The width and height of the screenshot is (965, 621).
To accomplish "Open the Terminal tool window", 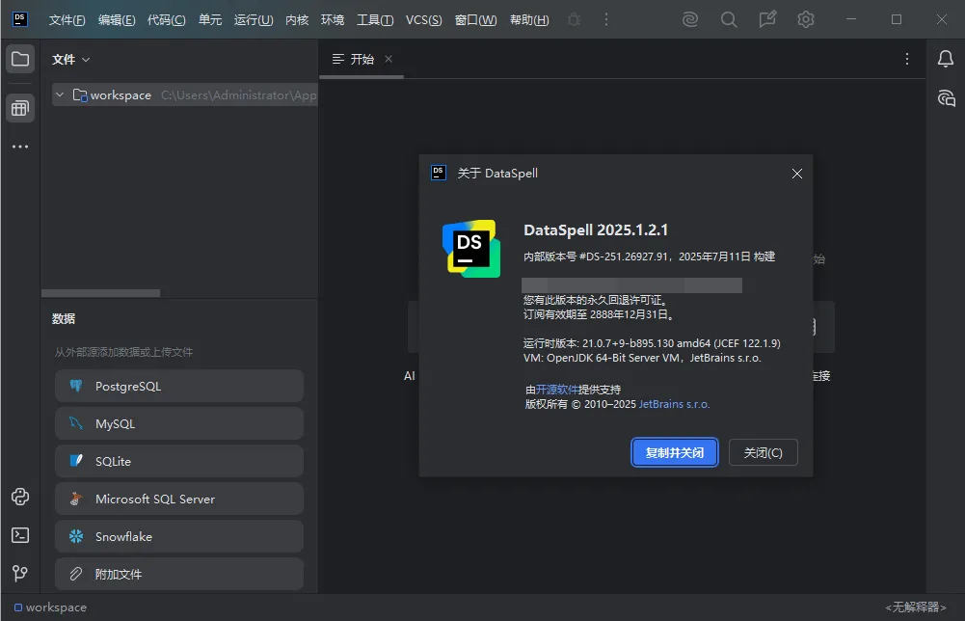I will 19,535.
